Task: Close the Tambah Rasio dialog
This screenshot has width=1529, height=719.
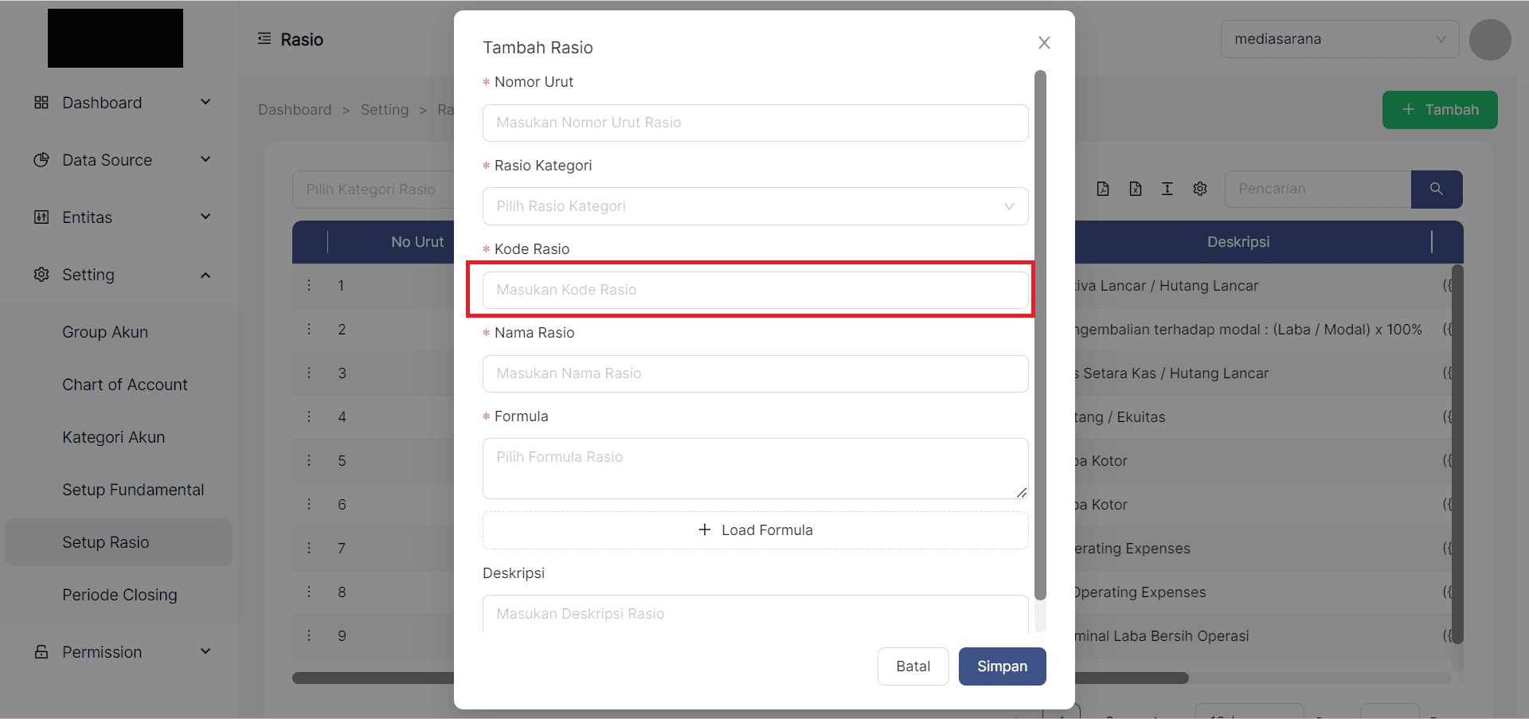Action: (x=1044, y=43)
